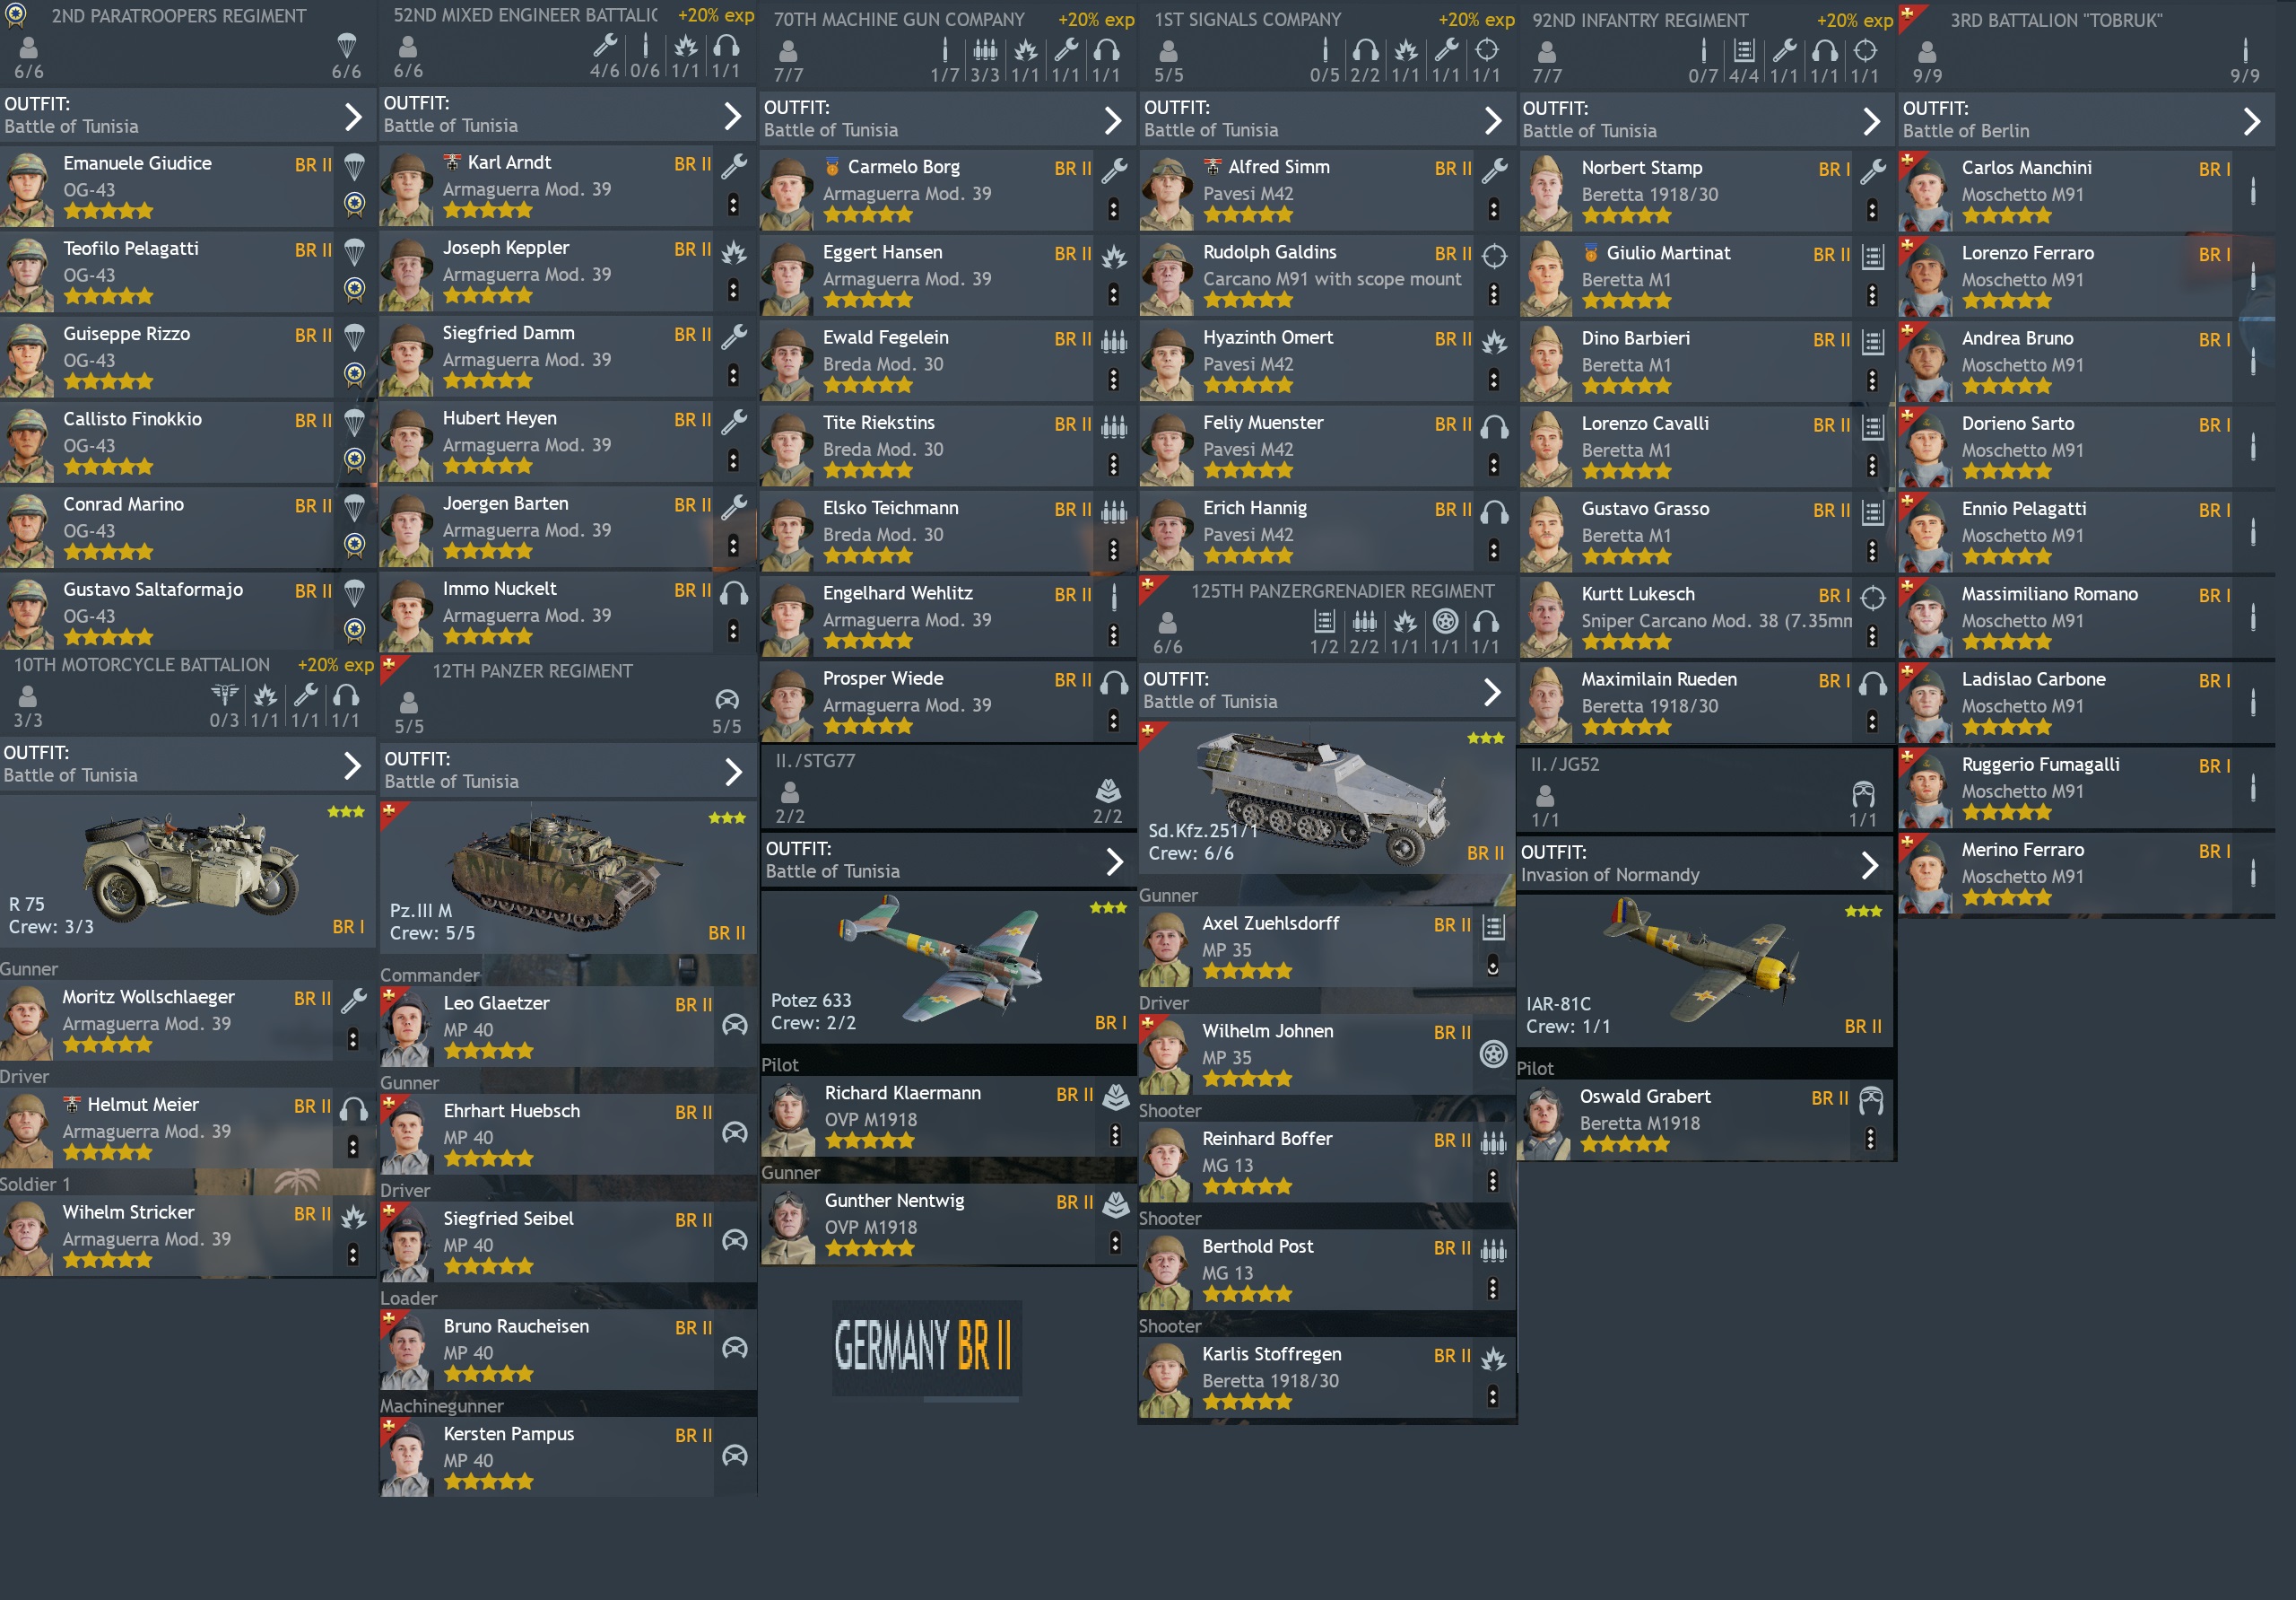Click Joseph Keppler's flamethrower class icon
This screenshot has height=1600, width=2296.
[734, 252]
